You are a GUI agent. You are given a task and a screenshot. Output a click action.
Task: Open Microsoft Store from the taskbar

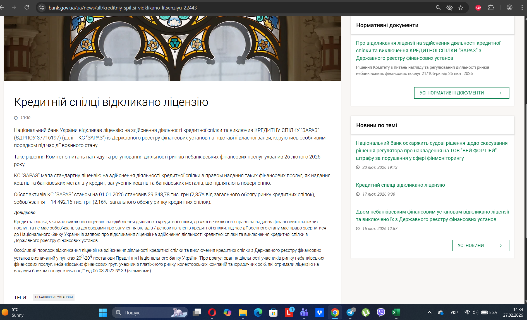(274, 312)
